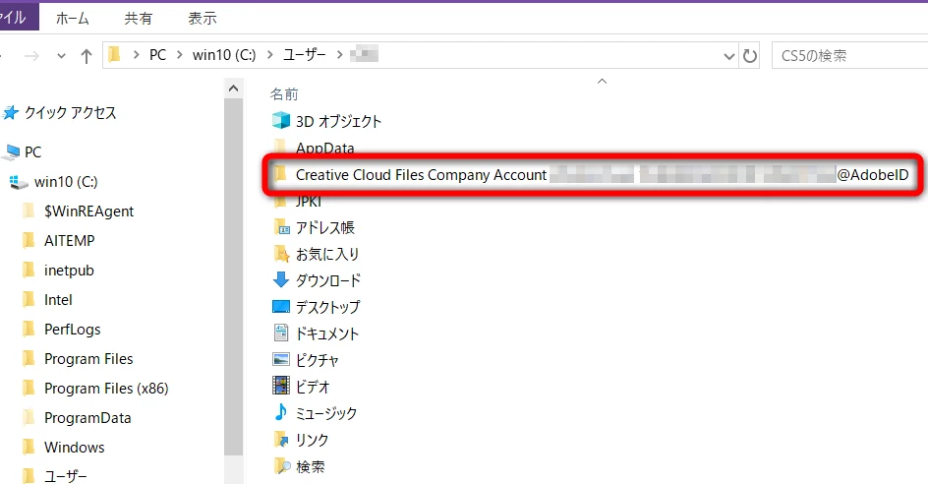Select リンク in file list
Viewport: 928px width, 484px height.
[x=312, y=440]
